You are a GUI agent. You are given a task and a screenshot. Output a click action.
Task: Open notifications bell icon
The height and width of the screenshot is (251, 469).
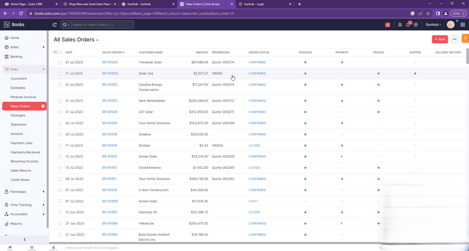point(408,25)
